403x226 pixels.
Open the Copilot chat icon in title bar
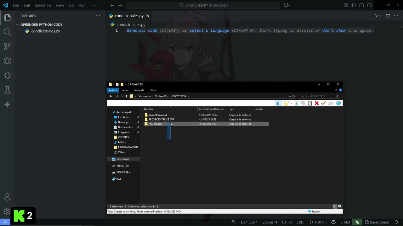tap(286, 5)
